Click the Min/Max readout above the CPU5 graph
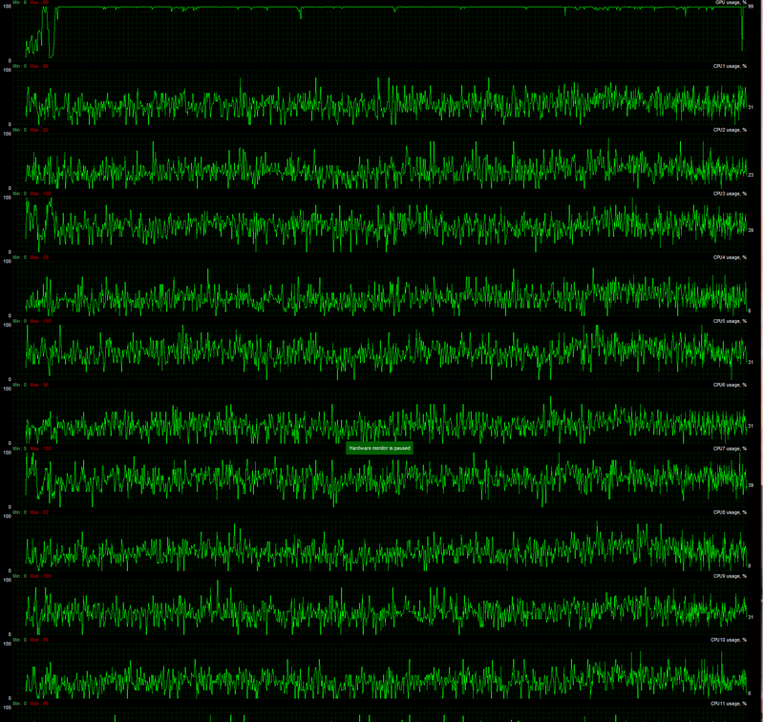 [x=32, y=321]
